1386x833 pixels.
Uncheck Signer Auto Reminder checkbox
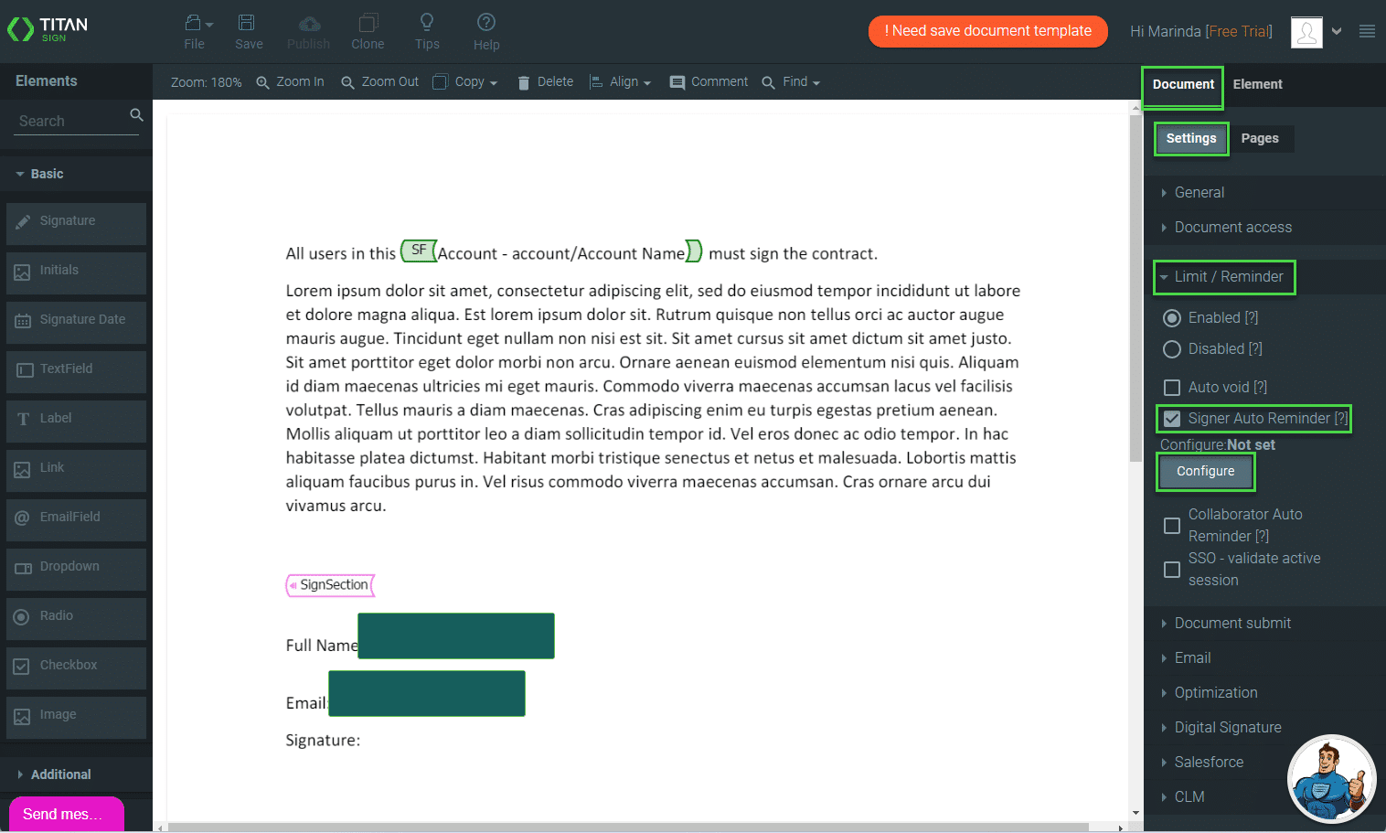1172,419
